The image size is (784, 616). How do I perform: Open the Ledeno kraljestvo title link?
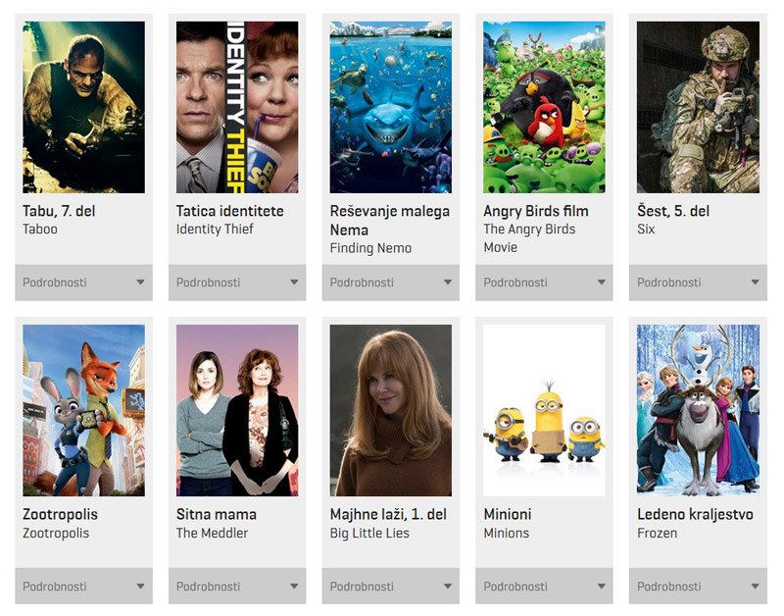695,514
